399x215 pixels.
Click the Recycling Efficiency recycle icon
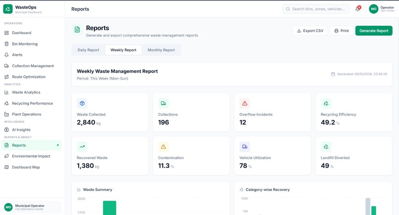click(x=326, y=103)
